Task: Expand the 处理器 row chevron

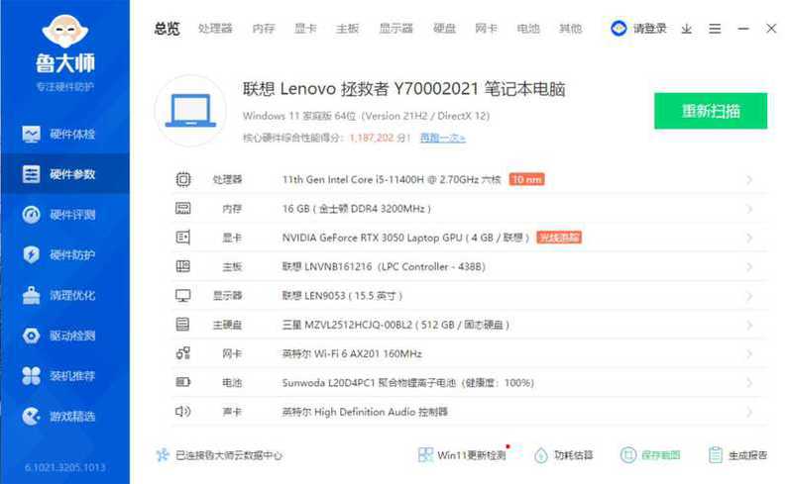Action: (749, 180)
